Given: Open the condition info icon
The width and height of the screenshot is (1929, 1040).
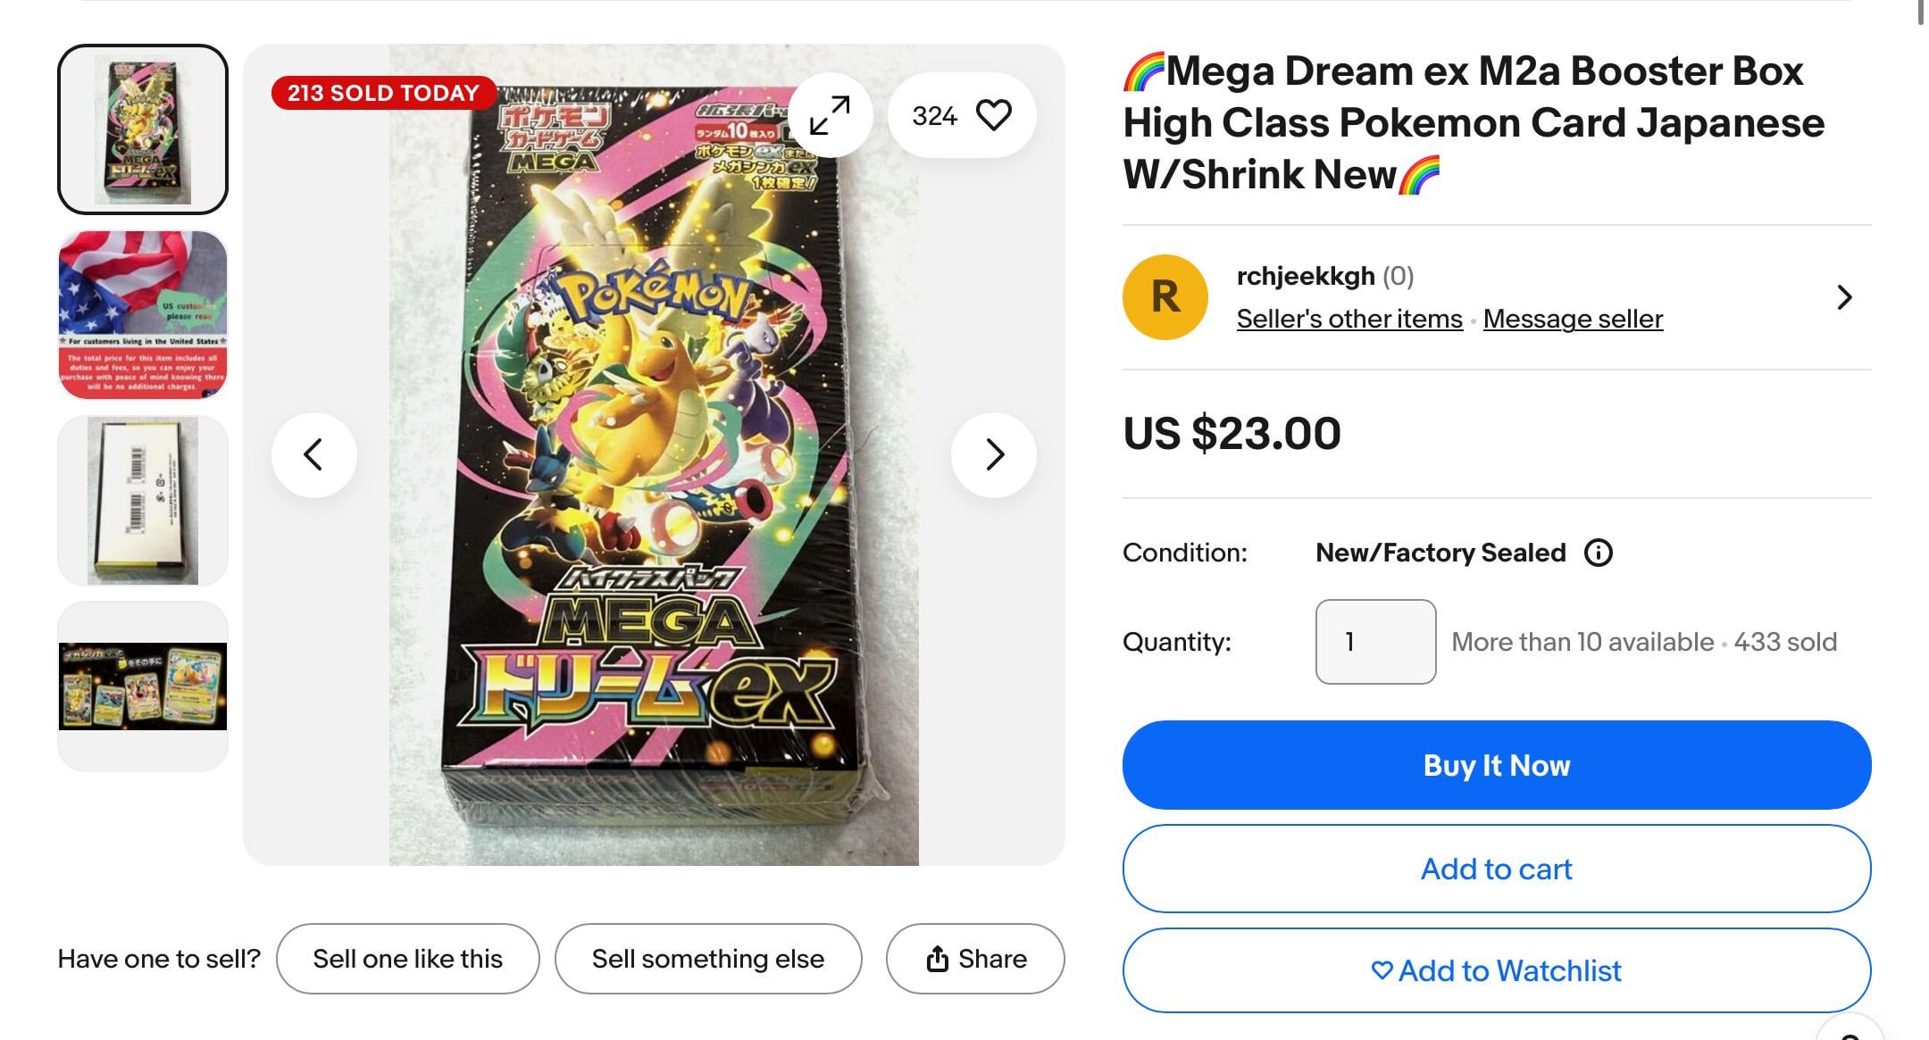Looking at the screenshot, I should 1598,553.
